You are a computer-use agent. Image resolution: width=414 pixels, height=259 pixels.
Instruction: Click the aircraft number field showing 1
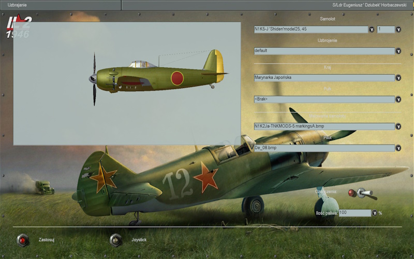tap(386, 30)
